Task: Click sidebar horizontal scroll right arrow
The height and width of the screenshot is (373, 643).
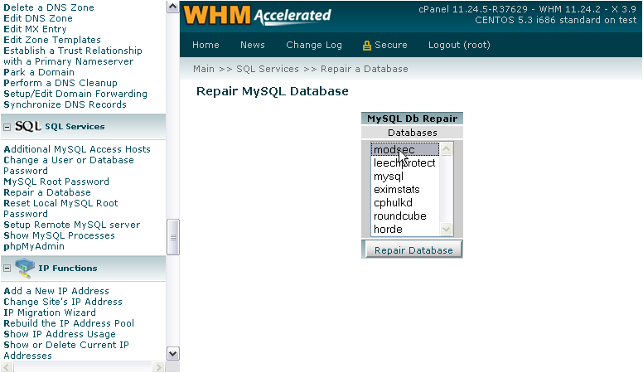Action: click(x=158, y=367)
